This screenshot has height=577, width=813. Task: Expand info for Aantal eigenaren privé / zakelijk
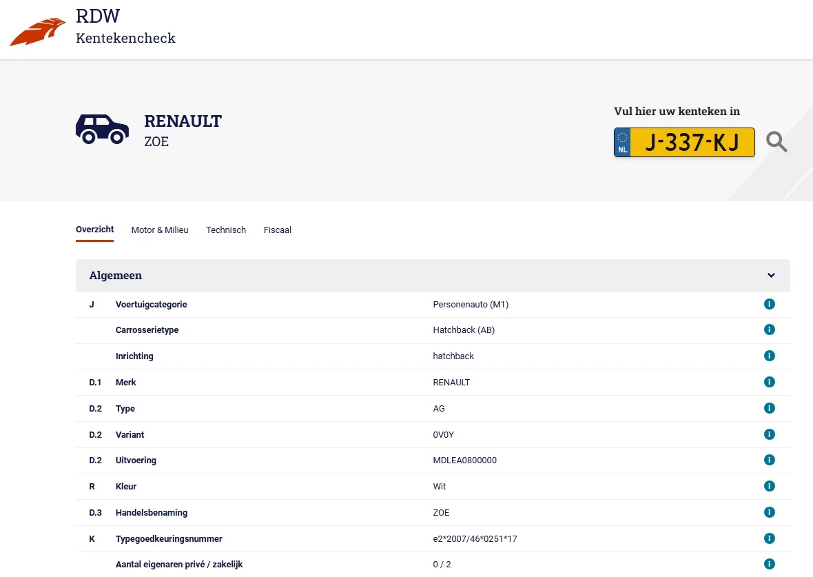point(770,564)
